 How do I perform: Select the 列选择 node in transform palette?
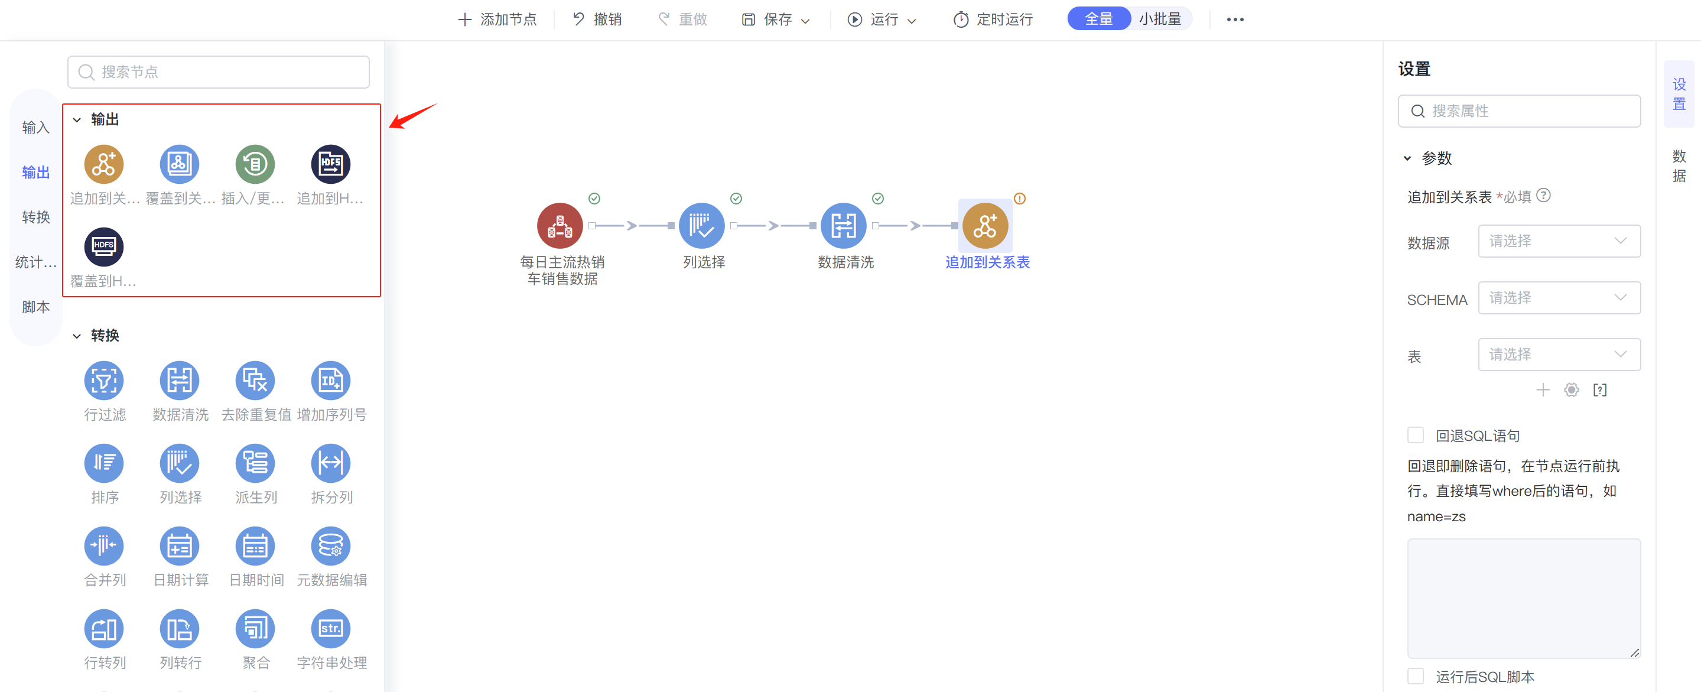(x=180, y=463)
